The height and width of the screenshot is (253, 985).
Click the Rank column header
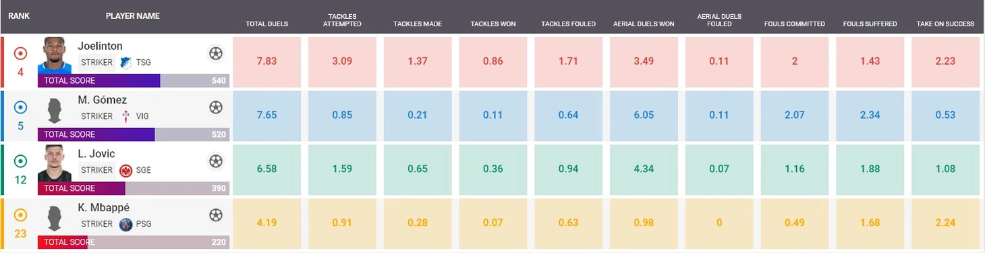[x=19, y=15]
